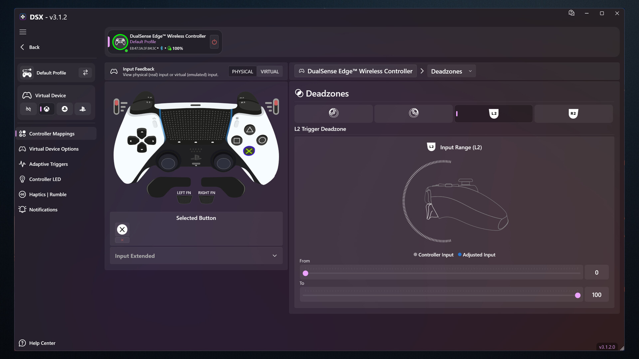Image resolution: width=639 pixels, height=359 pixels.
Task: Open the Right Stick deadzone tab
Action: 413,113
